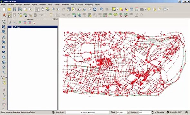Image resolution: width=190 pixels, height=115 pixels.
Task: Click the Current Edits pencil icon
Action: [4, 15]
